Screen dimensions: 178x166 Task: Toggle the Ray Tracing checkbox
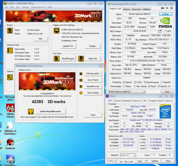tap(135, 86)
